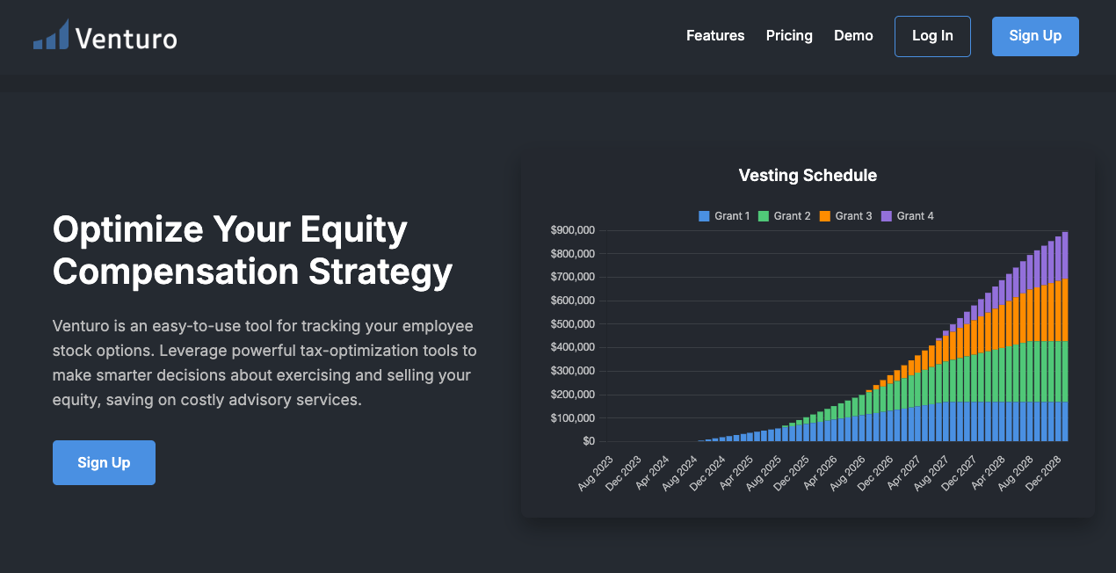The image size is (1116, 573).
Task: Toggle Grant 3 legend item
Action: click(845, 216)
